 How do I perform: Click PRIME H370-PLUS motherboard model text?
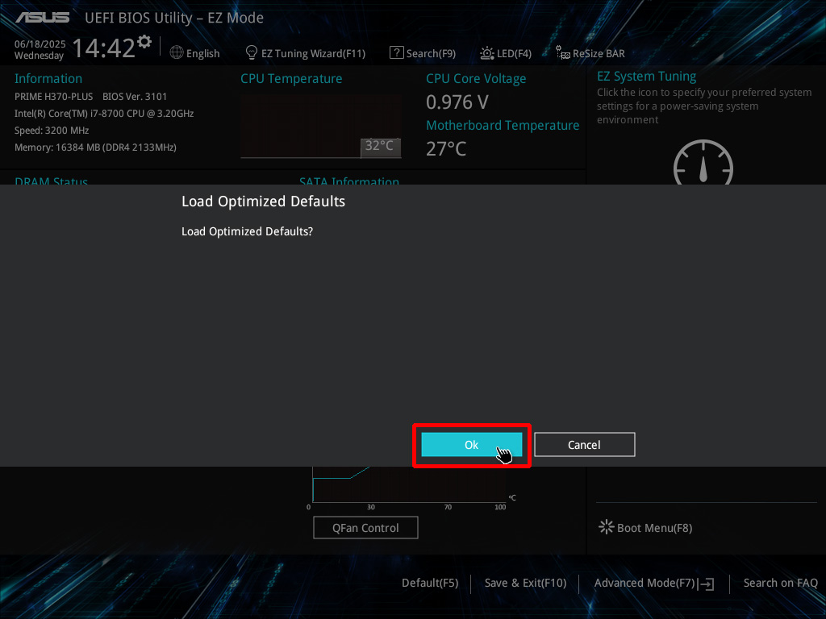[54, 97]
